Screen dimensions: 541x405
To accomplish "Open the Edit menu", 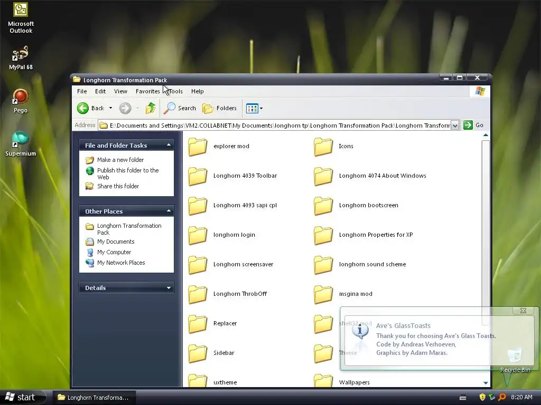I will [x=100, y=91].
